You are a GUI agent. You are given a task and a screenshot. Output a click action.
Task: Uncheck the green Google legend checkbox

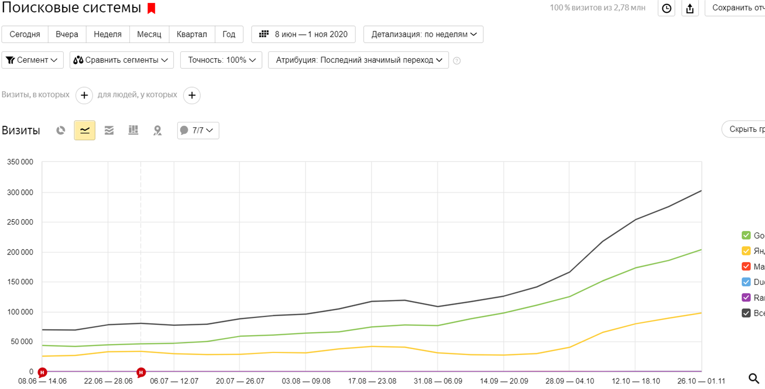746,236
